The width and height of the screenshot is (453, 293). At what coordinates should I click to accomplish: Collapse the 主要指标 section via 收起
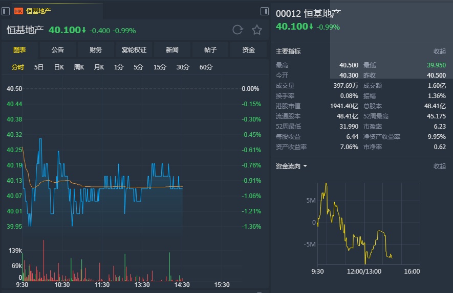coord(439,52)
